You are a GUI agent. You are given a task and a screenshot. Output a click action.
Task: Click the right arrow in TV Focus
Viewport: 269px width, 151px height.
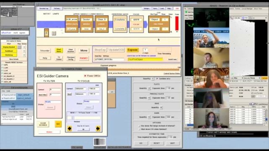click(98, 128)
